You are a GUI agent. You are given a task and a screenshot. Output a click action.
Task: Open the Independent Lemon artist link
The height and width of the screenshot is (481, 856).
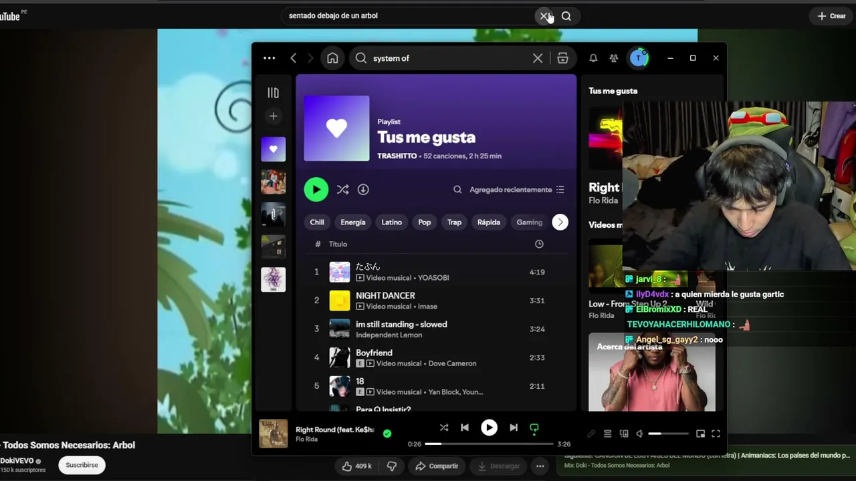pos(389,335)
